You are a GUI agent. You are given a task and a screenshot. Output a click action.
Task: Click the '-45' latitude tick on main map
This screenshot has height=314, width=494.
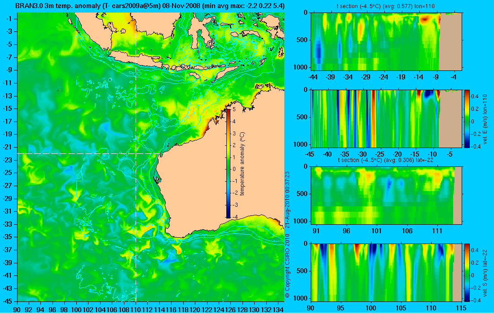point(7,301)
